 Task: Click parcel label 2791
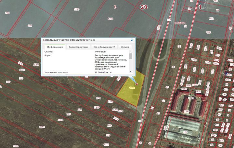click(x=98, y=98)
